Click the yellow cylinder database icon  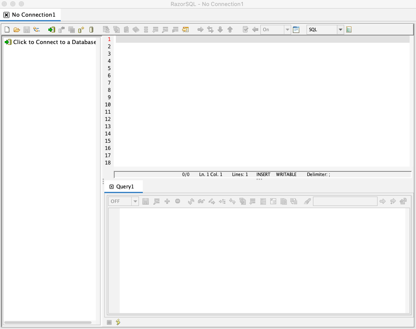click(x=91, y=29)
